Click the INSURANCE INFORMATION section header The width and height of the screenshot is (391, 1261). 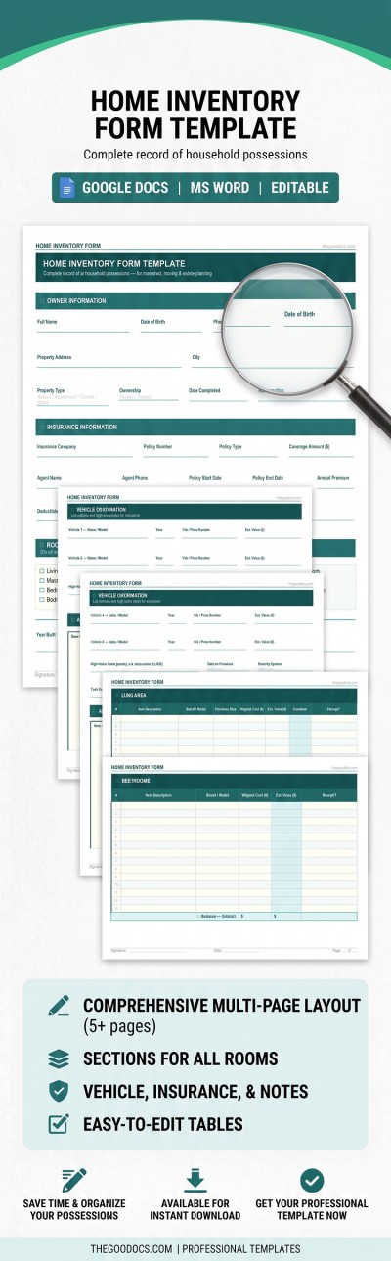pyautogui.click(x=195, y=428)
